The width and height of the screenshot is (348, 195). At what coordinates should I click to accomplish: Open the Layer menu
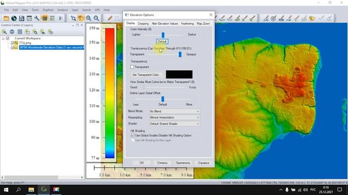click(75, 10)
